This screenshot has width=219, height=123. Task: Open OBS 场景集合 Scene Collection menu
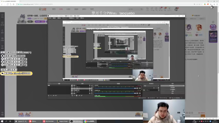[x=72, y=18]
